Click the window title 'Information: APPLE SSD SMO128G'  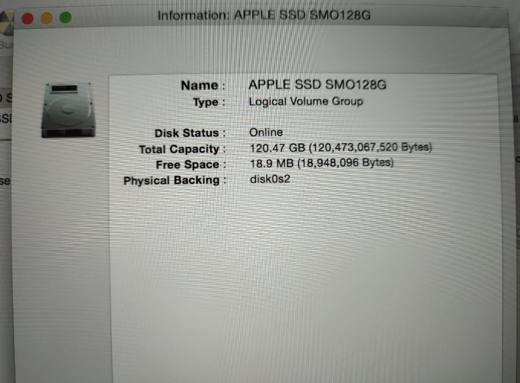tap(264, 15)
